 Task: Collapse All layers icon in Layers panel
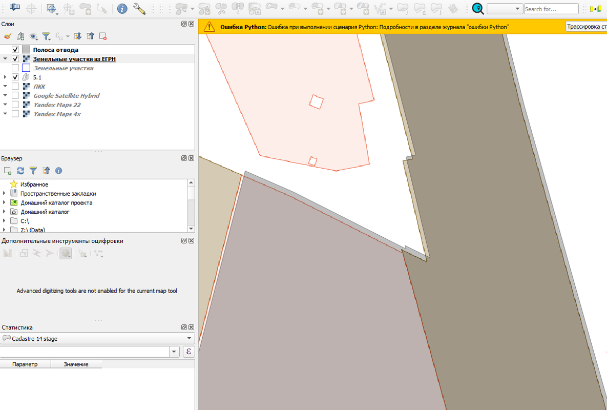pos(90,36)
